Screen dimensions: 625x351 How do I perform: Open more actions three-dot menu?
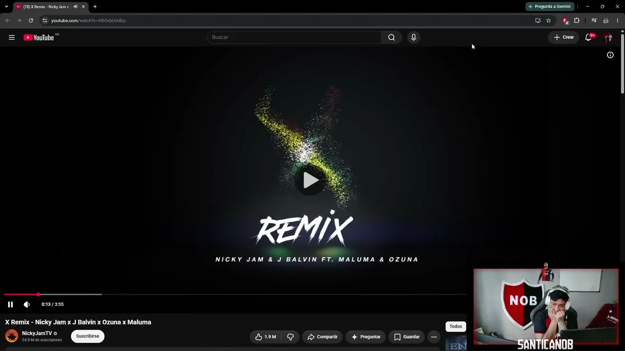(434, 337)
